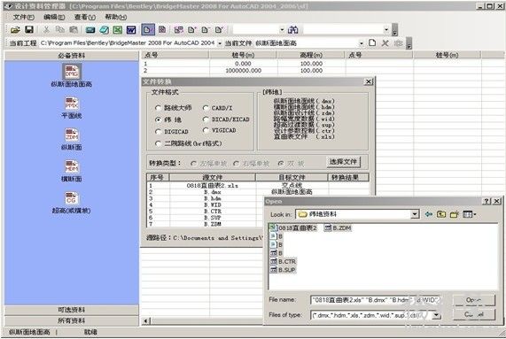Click the binoculars find icon
The width and height of the screenshot is (506, 339).
tap(292, 30)
